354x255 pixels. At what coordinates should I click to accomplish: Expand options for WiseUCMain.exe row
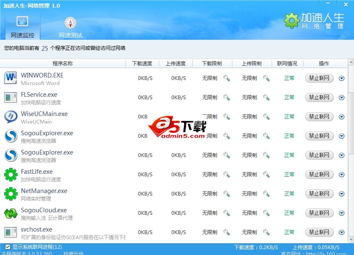(341, 117)
